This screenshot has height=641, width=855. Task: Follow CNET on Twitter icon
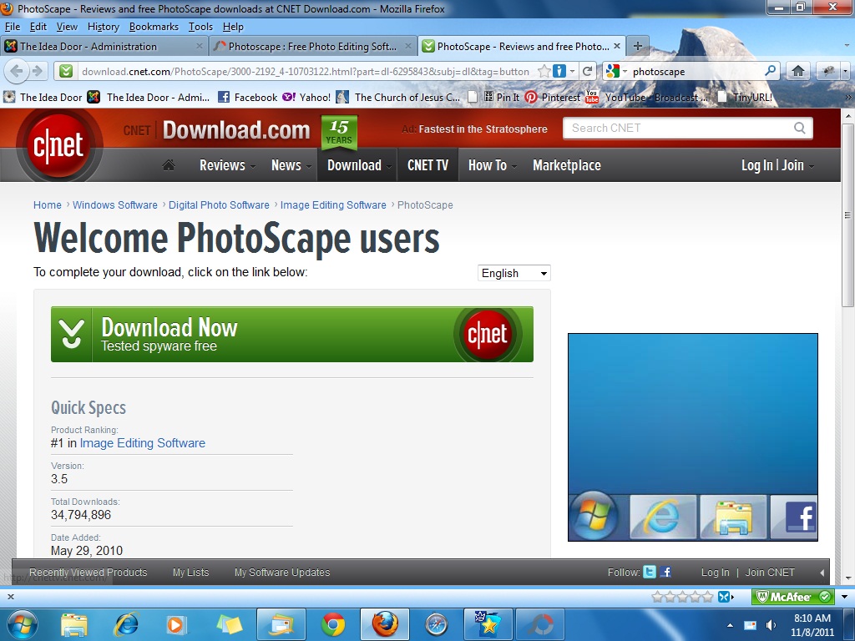click(x=650, y=572)
